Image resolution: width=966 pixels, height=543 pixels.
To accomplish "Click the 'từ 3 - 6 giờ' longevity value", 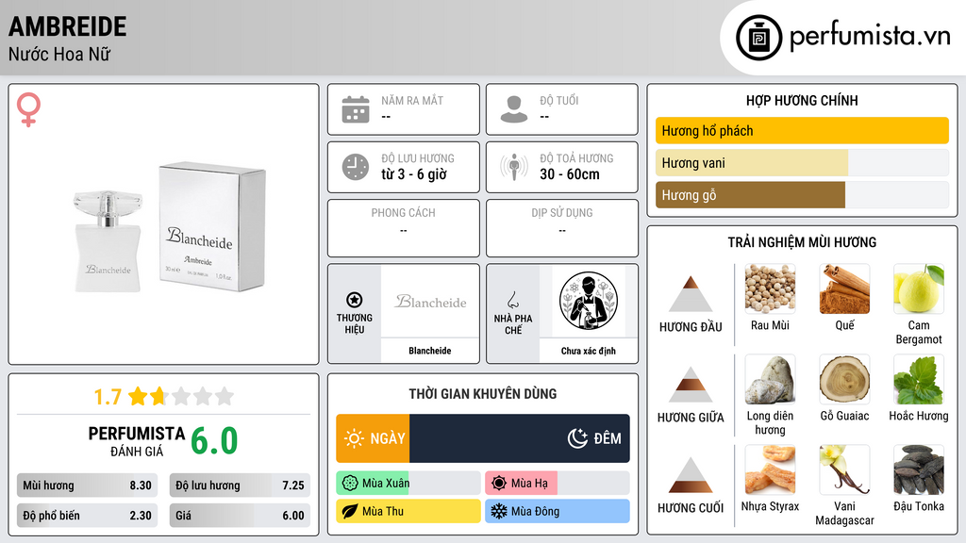I will [414, 174].
